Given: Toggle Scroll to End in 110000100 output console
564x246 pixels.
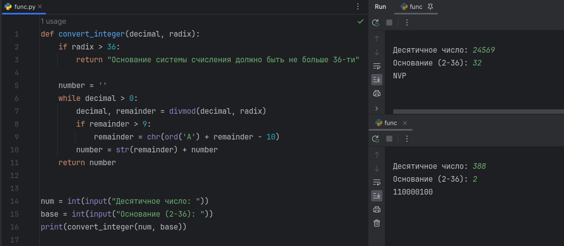Looking at the screenshot, I should coord(377,196).
